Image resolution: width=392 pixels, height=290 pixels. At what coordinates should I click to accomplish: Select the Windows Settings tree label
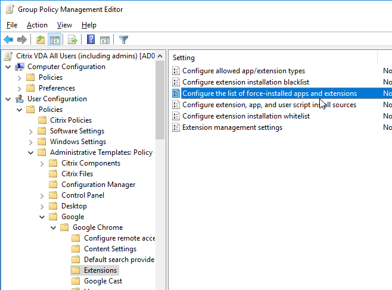click(78, 142)
